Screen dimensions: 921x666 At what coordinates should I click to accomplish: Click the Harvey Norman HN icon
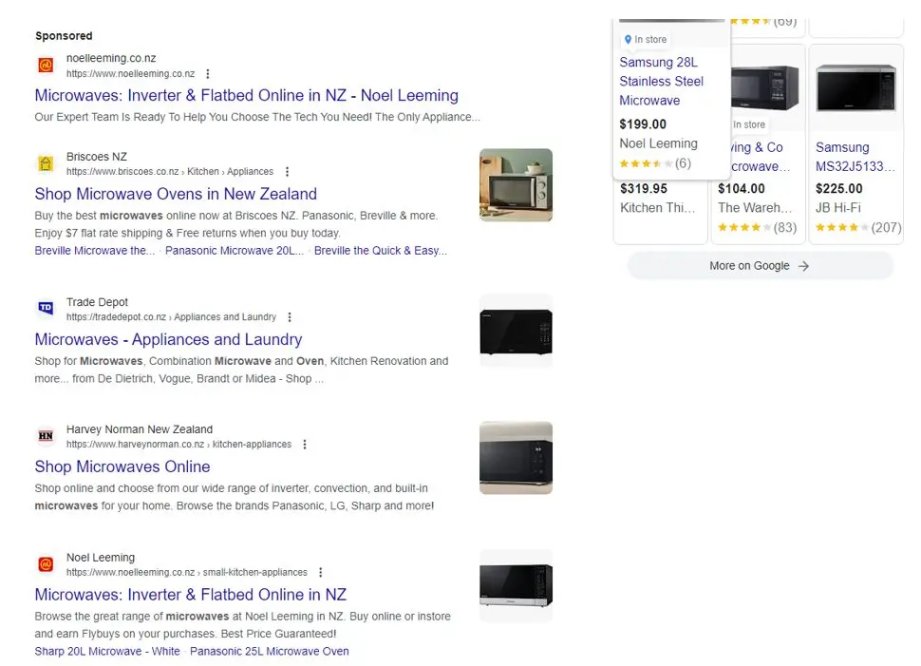(45, 436)
